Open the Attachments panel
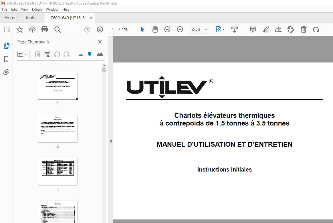The height and width of the screenshot is (223, 333). 6,72
